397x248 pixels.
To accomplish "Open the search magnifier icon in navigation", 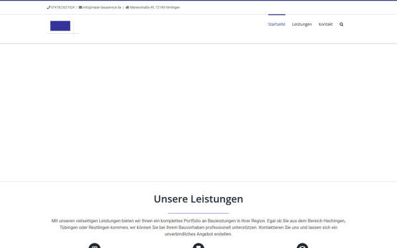I will (x=341, y=24).
